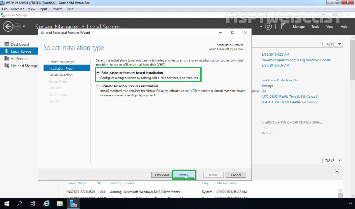Open Server Manager Help menu
This screenshot has width=355, height=209.
[x=344, y=27]
